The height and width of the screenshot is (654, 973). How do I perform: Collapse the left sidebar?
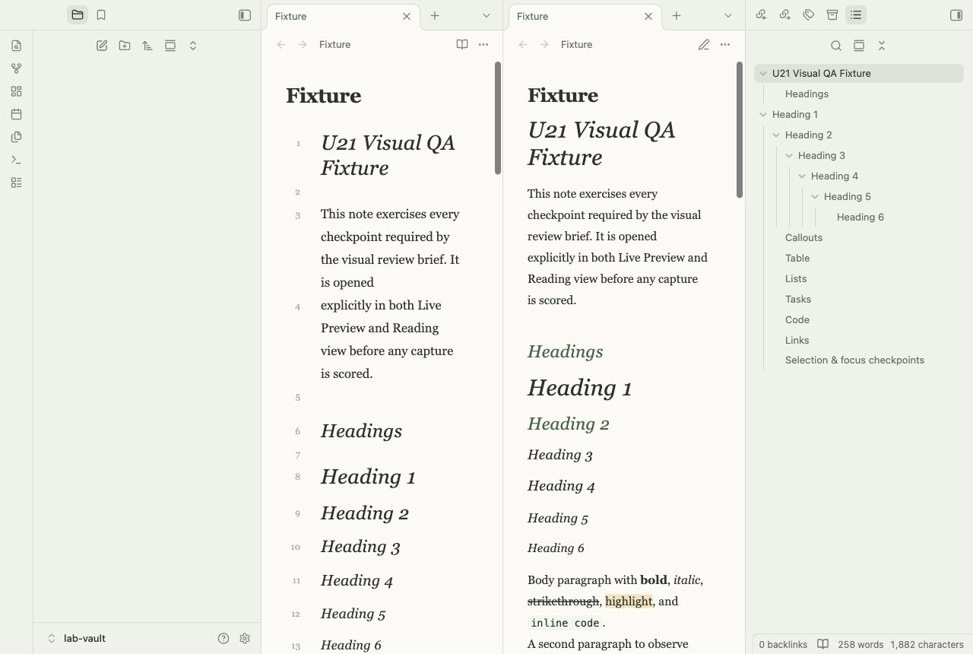245,14
